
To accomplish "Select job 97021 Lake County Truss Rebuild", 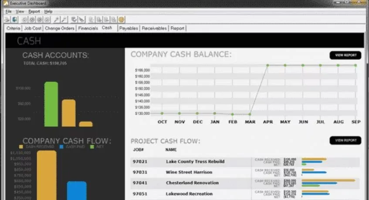I will tap(245, 162).
